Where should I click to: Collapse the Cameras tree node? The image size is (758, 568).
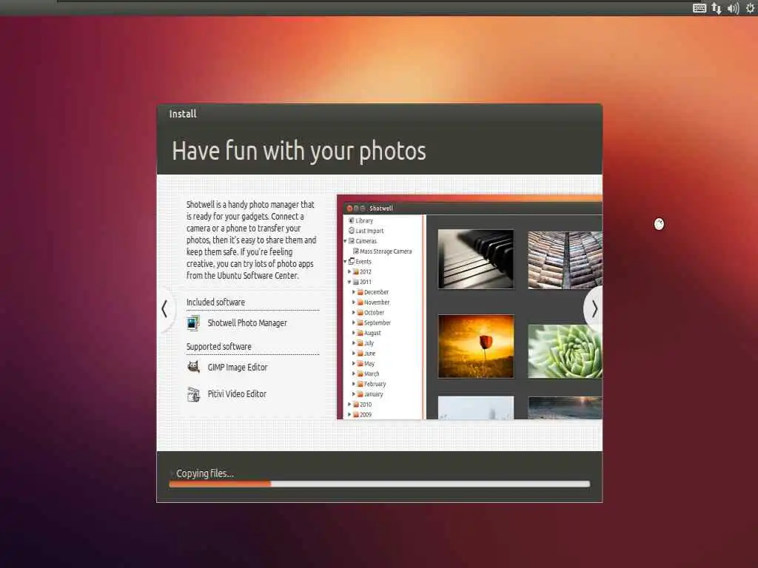tap(345, 241)
